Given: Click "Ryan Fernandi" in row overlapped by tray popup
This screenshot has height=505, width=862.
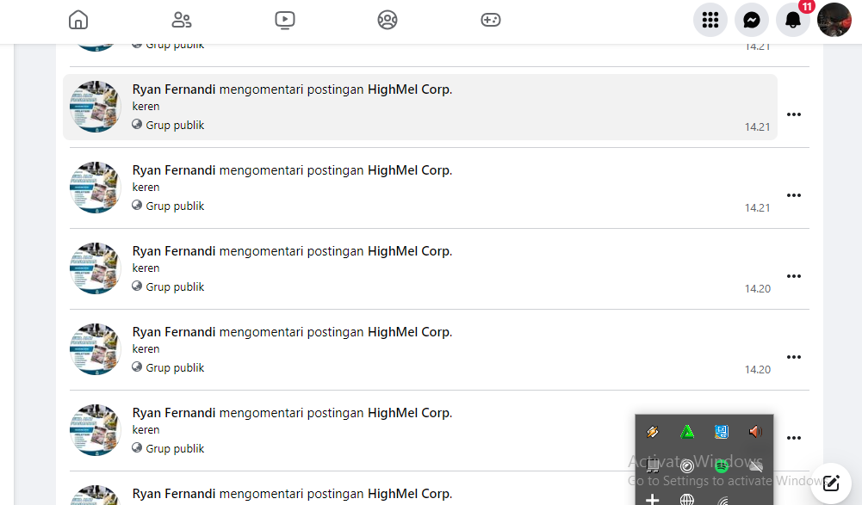Looking at the screenshot, I should tap(174, 413).
